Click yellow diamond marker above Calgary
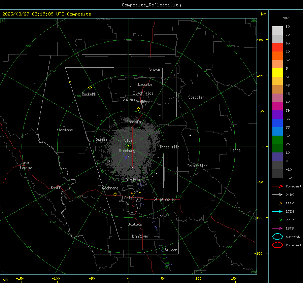The width and height of the screenshot is (303, 283). pyautogui.click(x=133, y=194)
